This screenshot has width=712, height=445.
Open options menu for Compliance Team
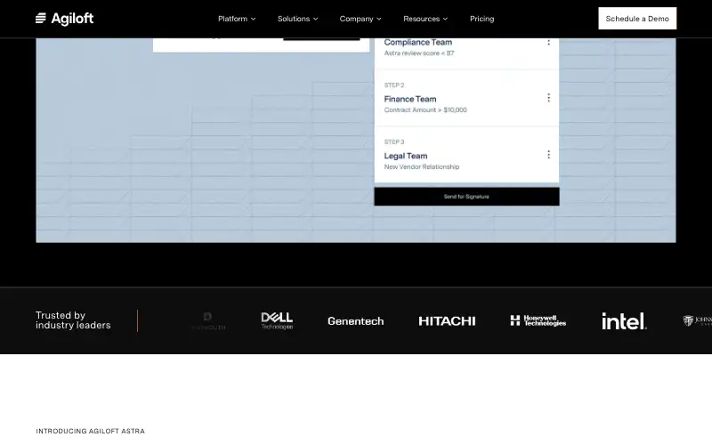pos(548,42)
